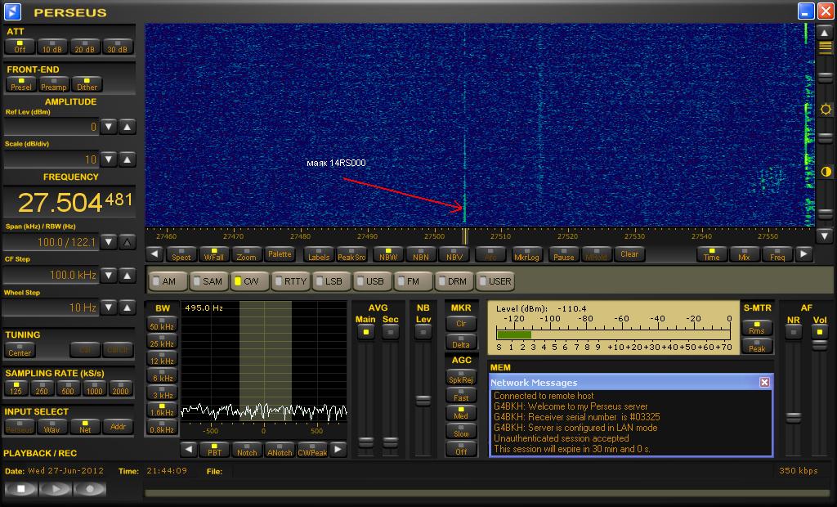Decrease Ref Lev with down arrow
Image resolution: width=837 pixels, height=507 pixels.
(x=109, y=127)
